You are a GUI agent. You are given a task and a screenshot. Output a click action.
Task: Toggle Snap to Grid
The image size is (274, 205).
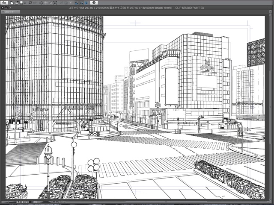point(86,3)
